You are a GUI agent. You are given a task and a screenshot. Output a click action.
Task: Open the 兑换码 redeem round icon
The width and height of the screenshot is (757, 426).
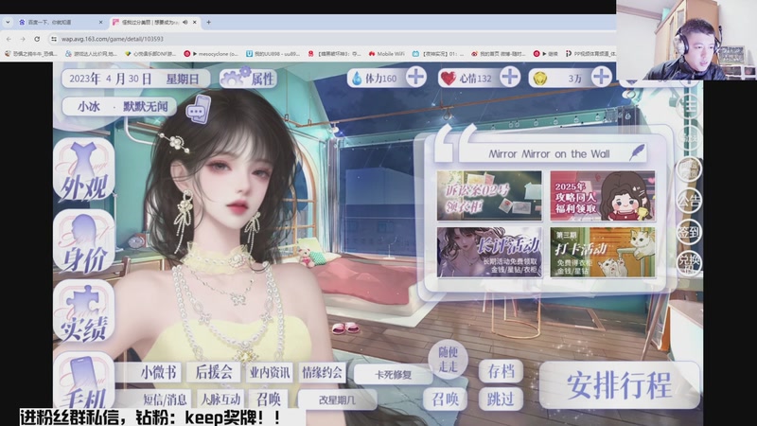(x=689, y=263)
